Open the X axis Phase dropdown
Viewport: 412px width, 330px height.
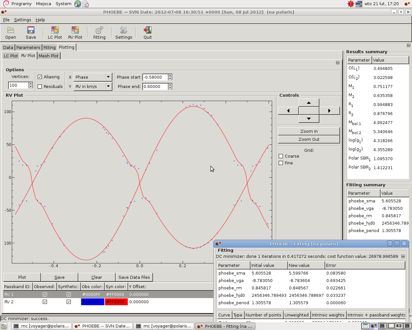coord(93,77)
